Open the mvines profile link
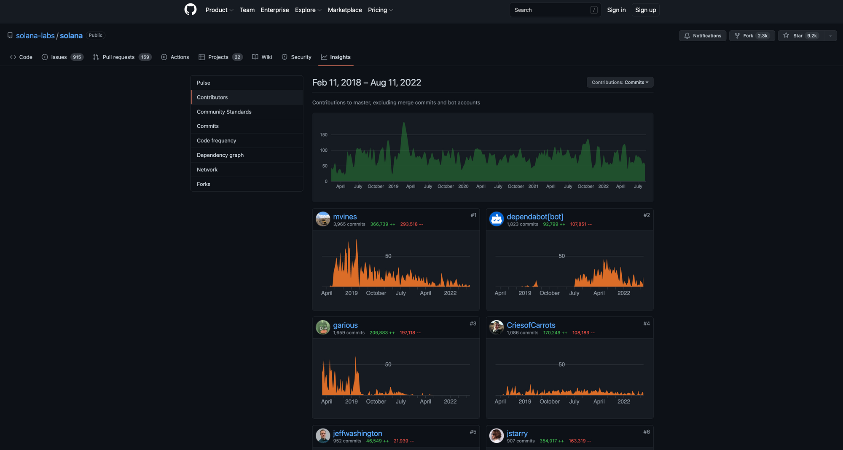Screen dimensions: 843x450 (x=345, y=217)
